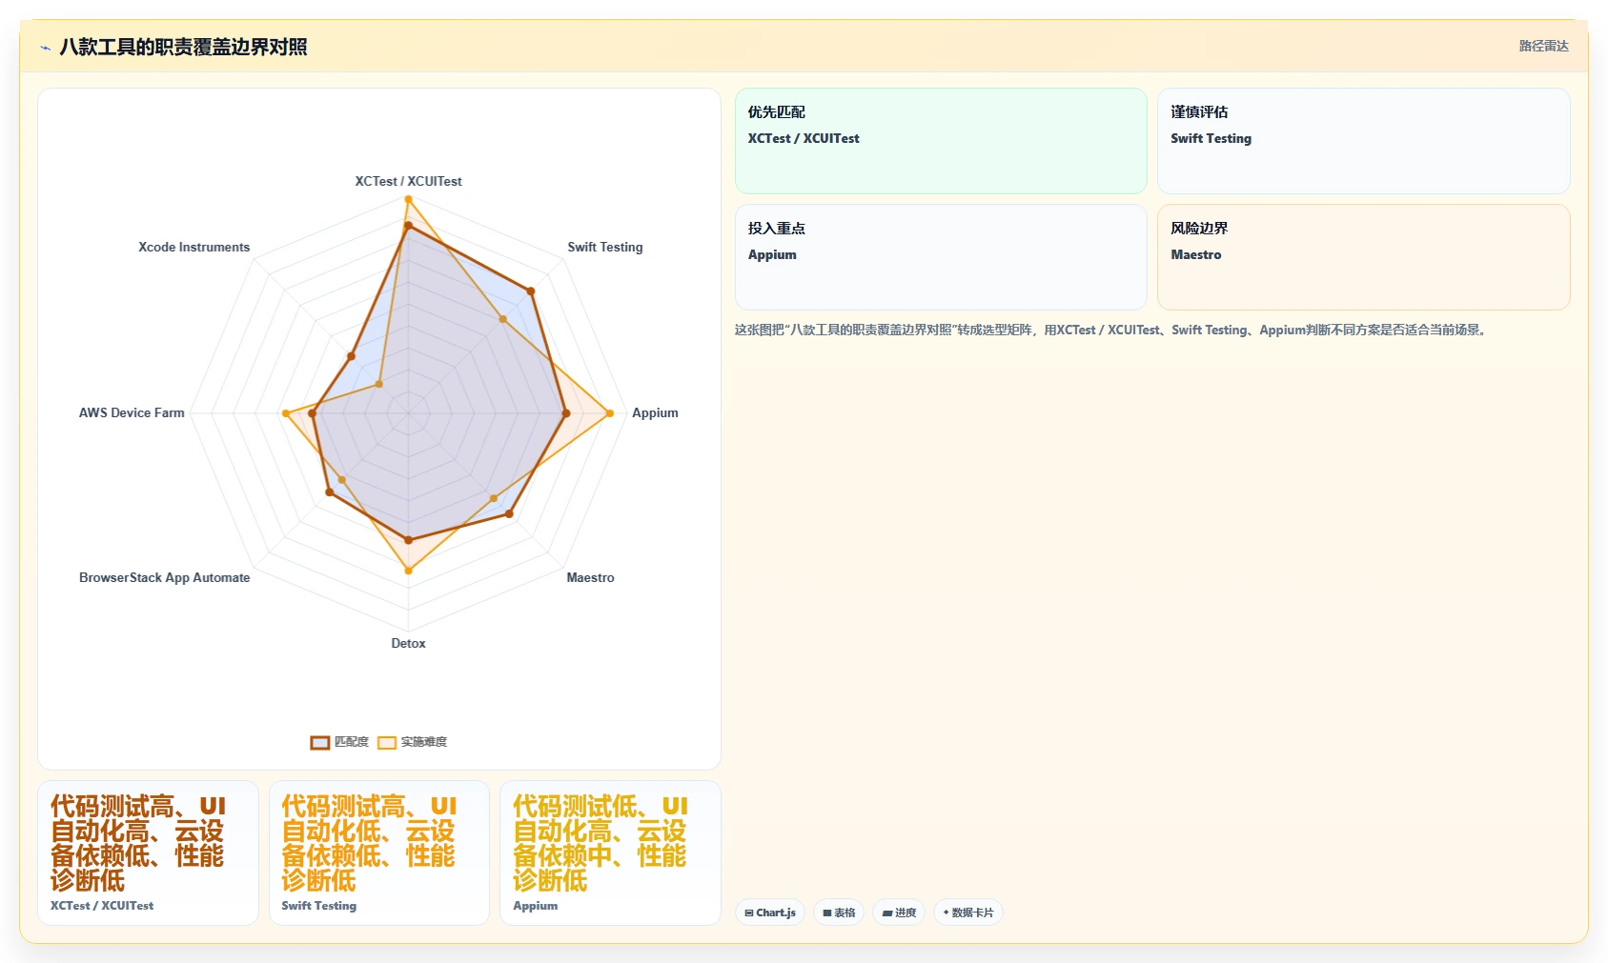This screenshot has height=963, width=1608.
Task: Click the brown 匹配度 point on Swift Testing axis
Action: (531, 291)
